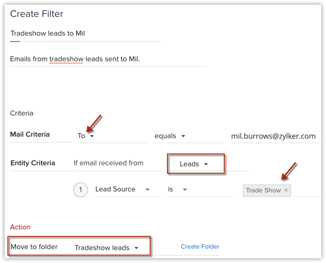326x263 pixels.
Task: Click the Mail Criteria label
Action: click(30, 134)
